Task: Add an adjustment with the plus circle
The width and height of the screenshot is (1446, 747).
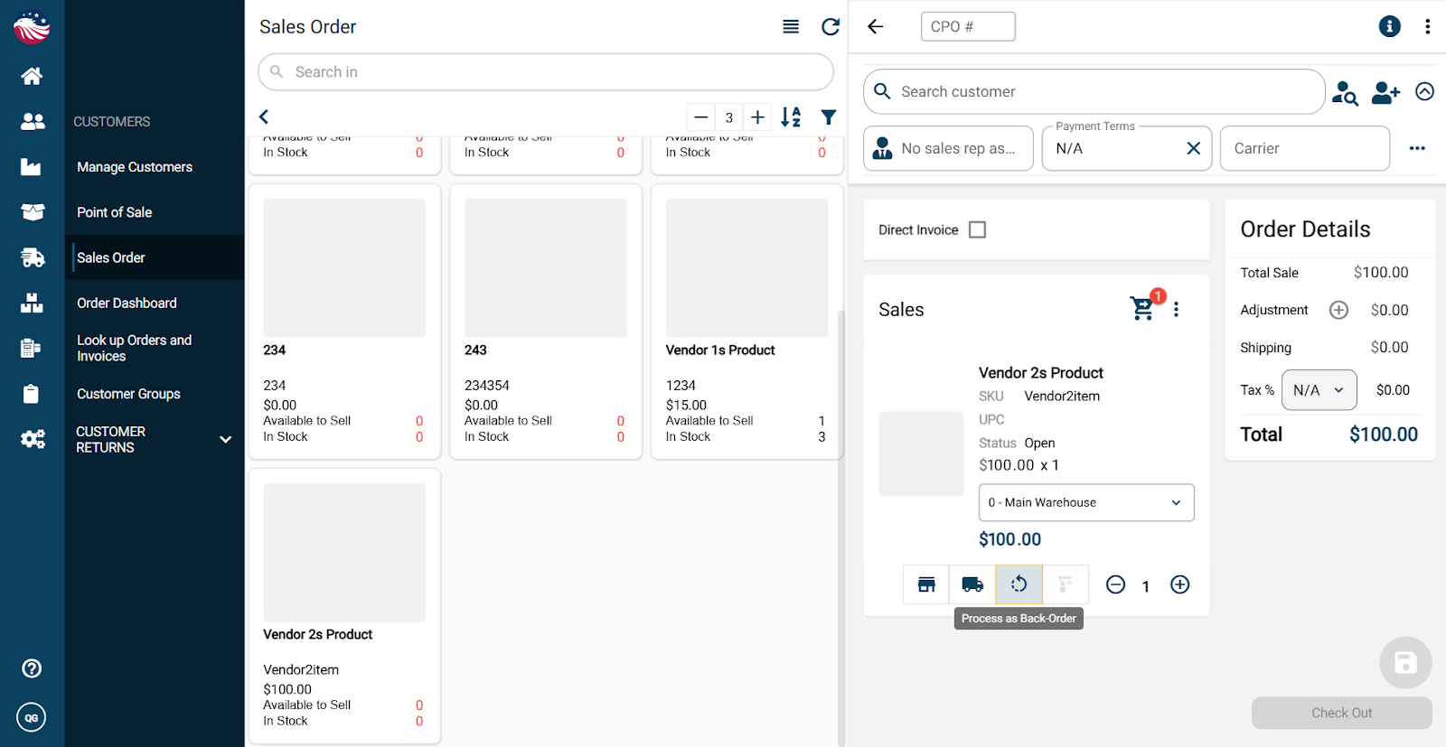Action: point(1338,310)
